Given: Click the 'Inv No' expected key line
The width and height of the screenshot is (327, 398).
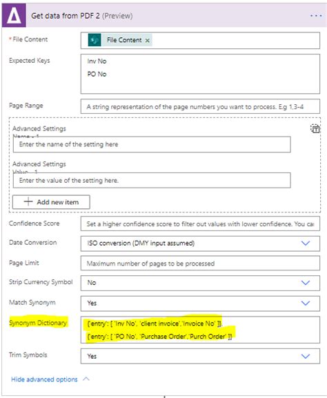Looking at the screenshot, I should (x=97, y=61).
